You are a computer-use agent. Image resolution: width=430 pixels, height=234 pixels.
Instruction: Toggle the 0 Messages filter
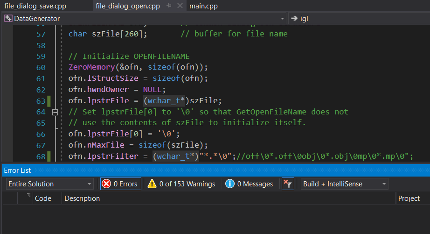(249, 184)
